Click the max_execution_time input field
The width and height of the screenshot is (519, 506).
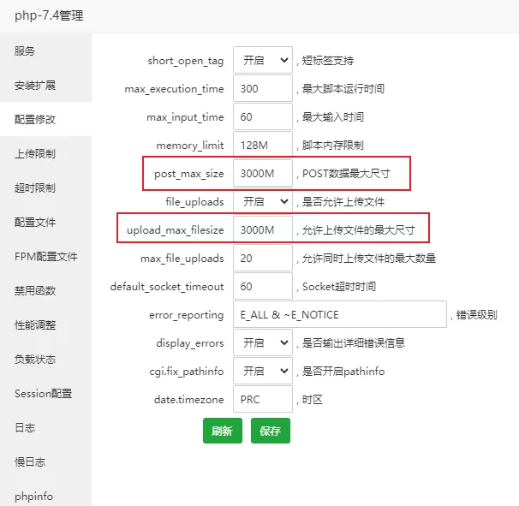tap(263, 88)
